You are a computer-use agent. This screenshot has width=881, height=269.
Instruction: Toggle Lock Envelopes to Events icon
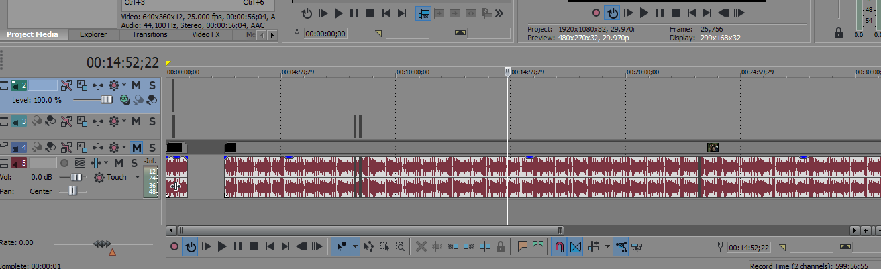(x=621, y=247)
